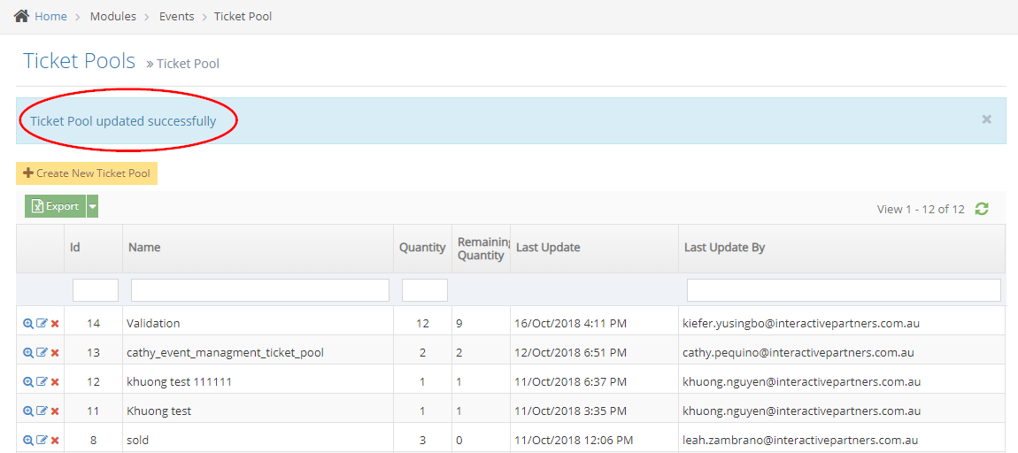Click the Home icon in breadcrumb
Screen dimensions: 1018x453
point(22,16)
